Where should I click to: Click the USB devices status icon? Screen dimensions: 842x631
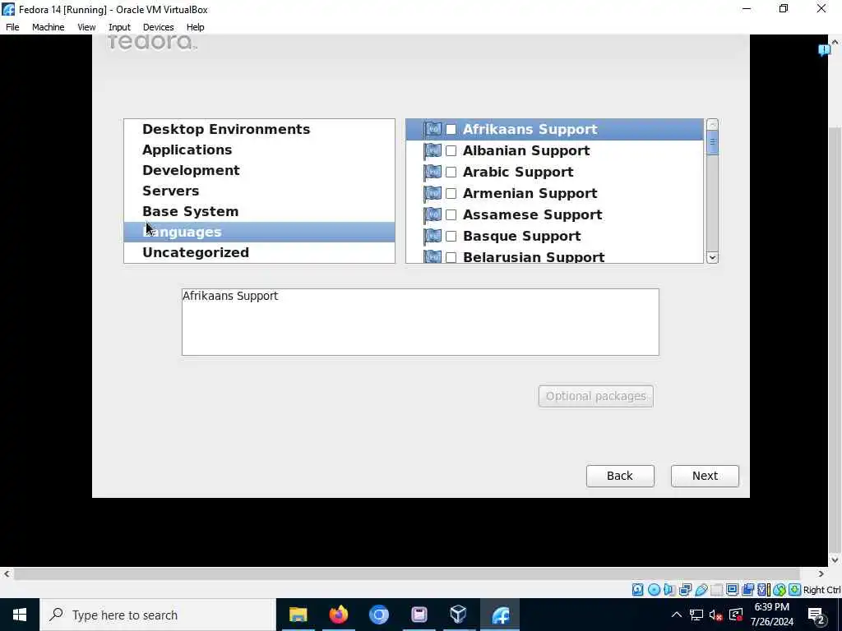[701, 590]
